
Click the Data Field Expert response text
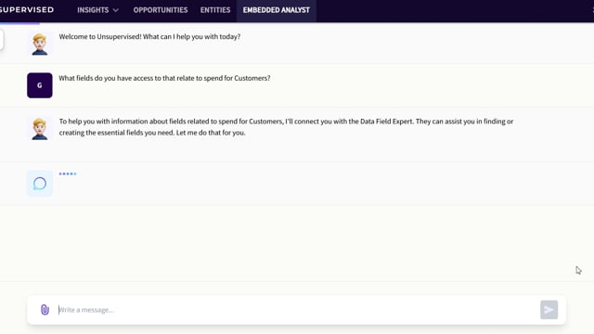click(x=286, y=127)
